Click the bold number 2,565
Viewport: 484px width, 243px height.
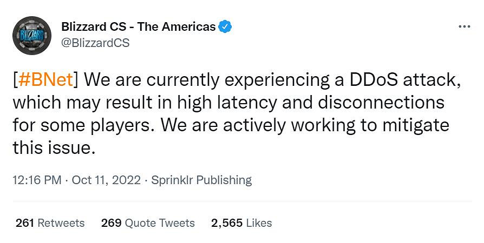pos(226,222)
